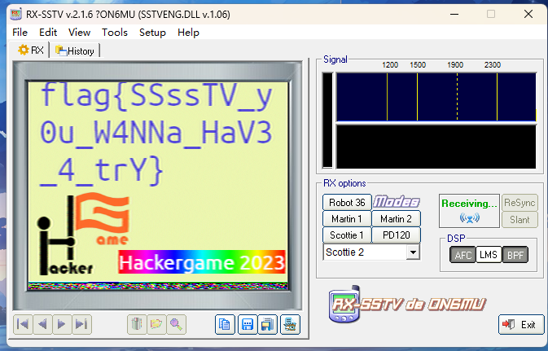Jump to the last received image
This screenshot has height=351, width=548.
pos(81,324)
